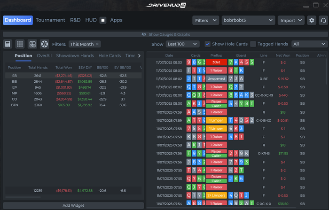Remove the This Month filter chip
Screen dimensions: 329x210
coord(97,44)
